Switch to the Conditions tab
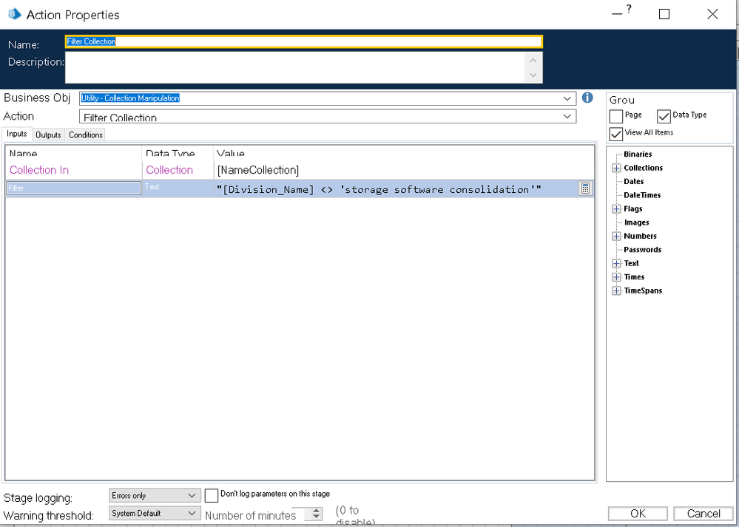739x527 pixels. 86,135
